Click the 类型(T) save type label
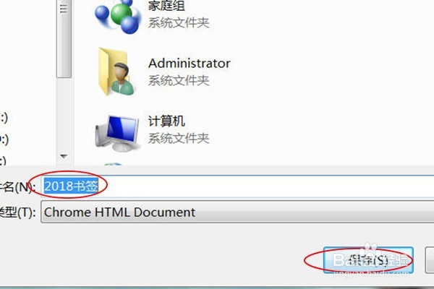Screen dimensions: 434x289 pos(17,212)
